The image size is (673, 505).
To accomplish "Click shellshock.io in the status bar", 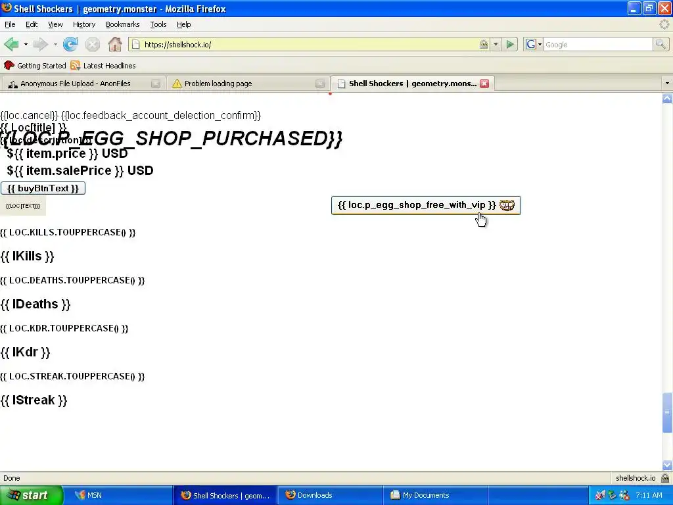I will tap(636, 478).
